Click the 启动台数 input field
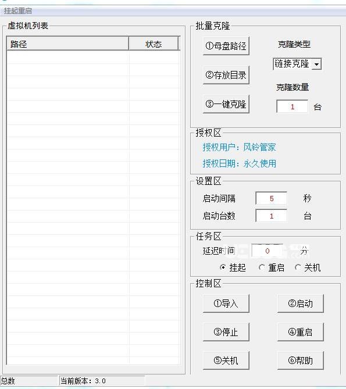 coord(272,216)
